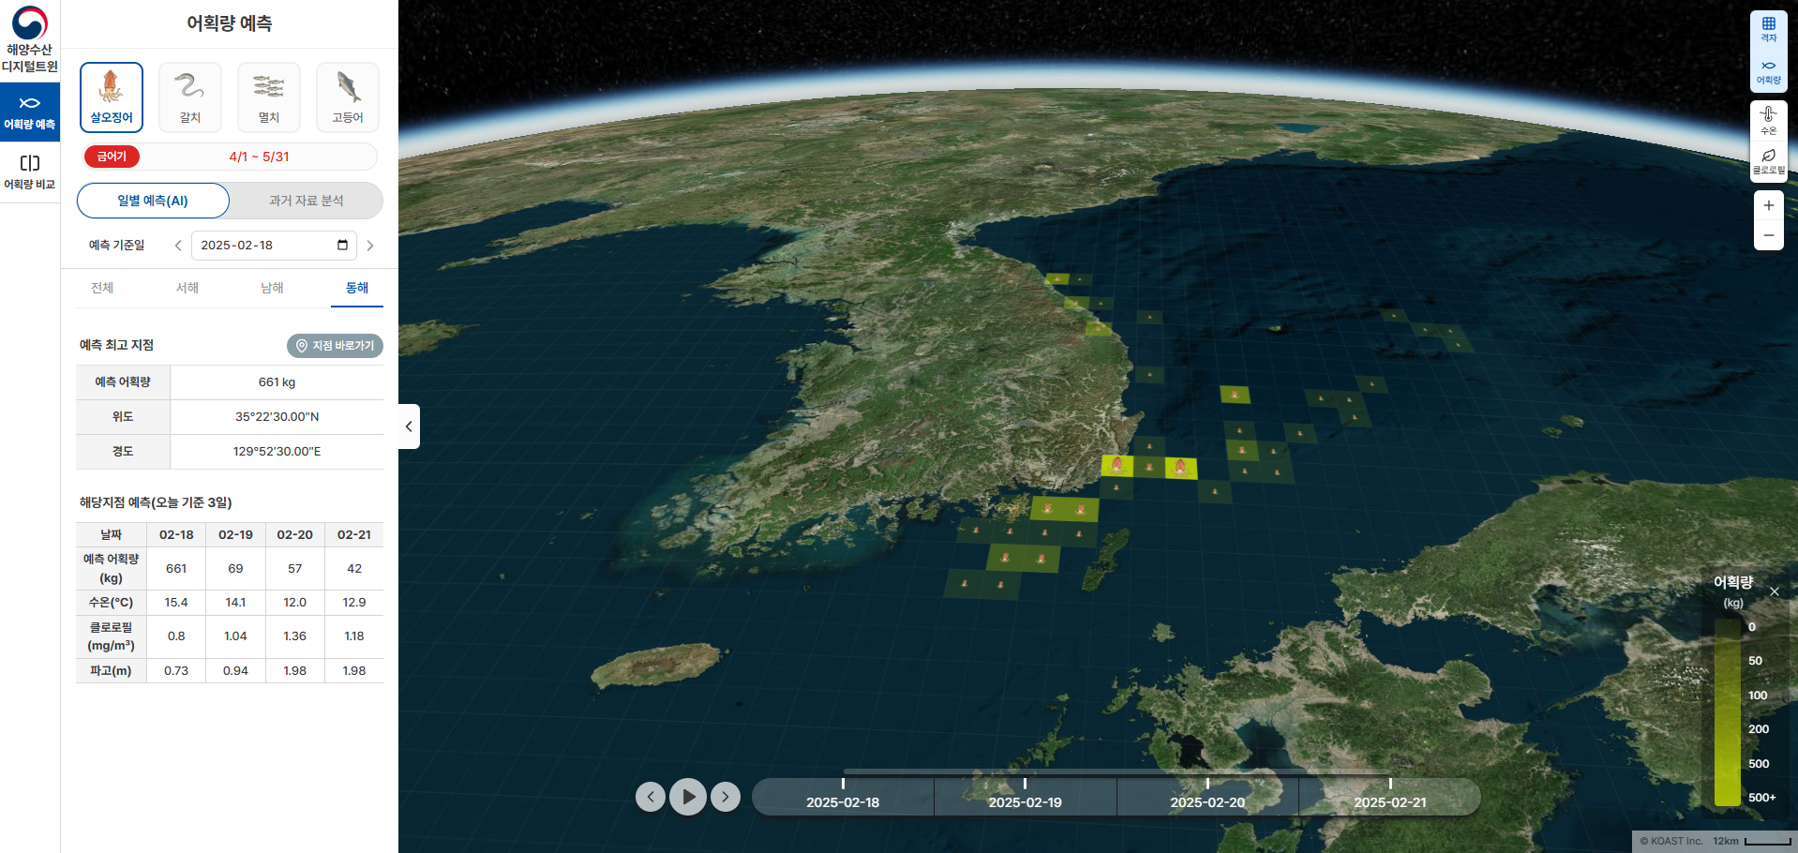The height and width of the screenshot is (853, 1798).
Task: Switch to the 서해 region tab
Action: [187, 288]
